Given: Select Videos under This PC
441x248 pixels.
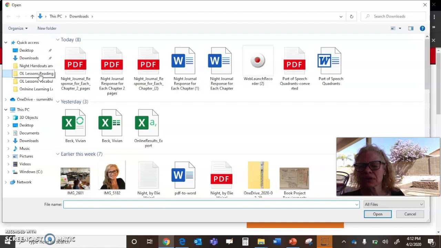Looking at the screenshot, I should tap(25, 164).
